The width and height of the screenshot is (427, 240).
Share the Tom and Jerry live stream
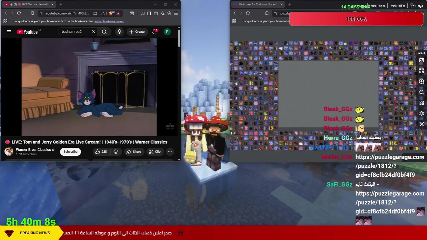coord(134,152)
